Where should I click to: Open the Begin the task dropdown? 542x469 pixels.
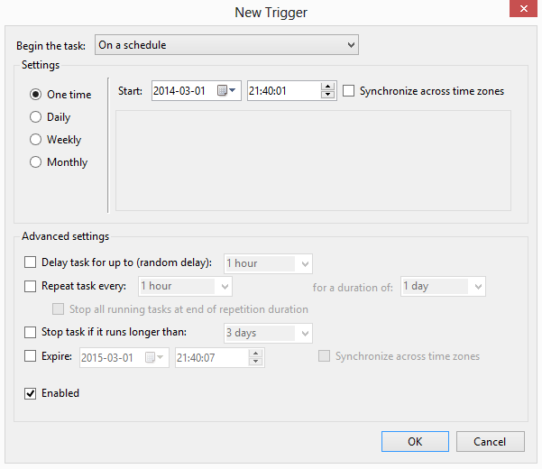click(226, 45)
